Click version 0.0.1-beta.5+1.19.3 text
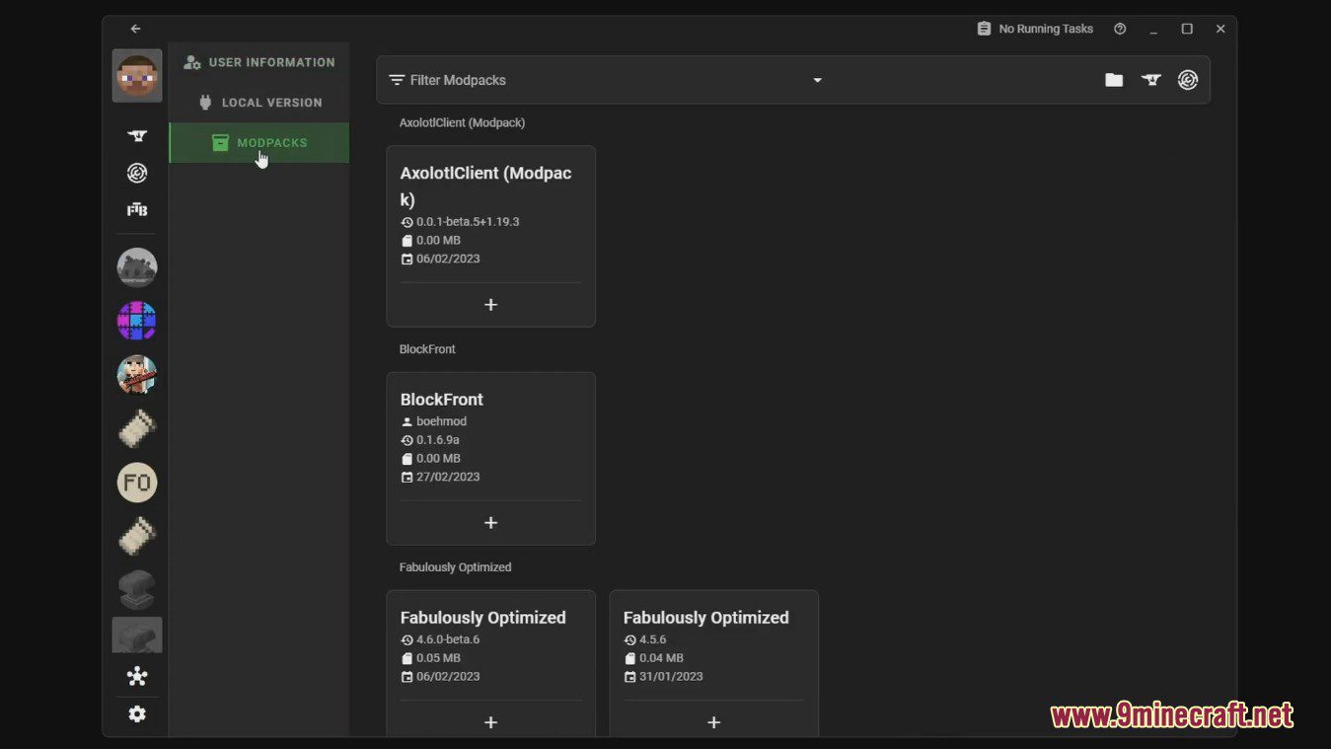This screenshot has height=749, width=1331. coord(468,222)
